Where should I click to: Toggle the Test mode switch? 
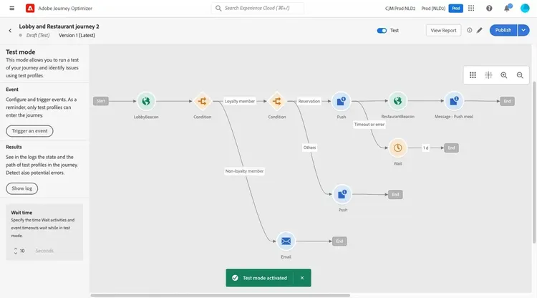(x=382, y=31)
